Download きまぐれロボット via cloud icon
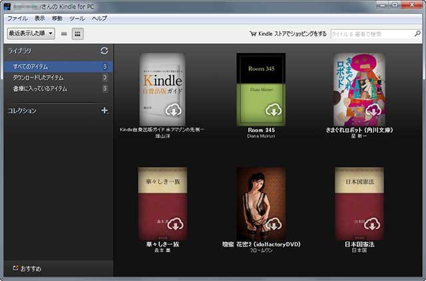 point(373,110)
